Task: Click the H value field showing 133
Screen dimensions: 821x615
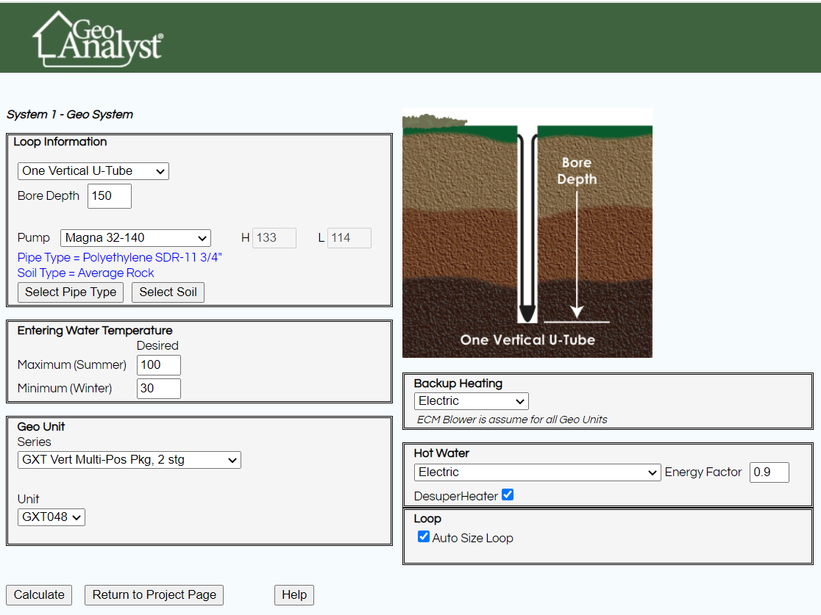Action: pyautogui.click(x=274, y=238)
